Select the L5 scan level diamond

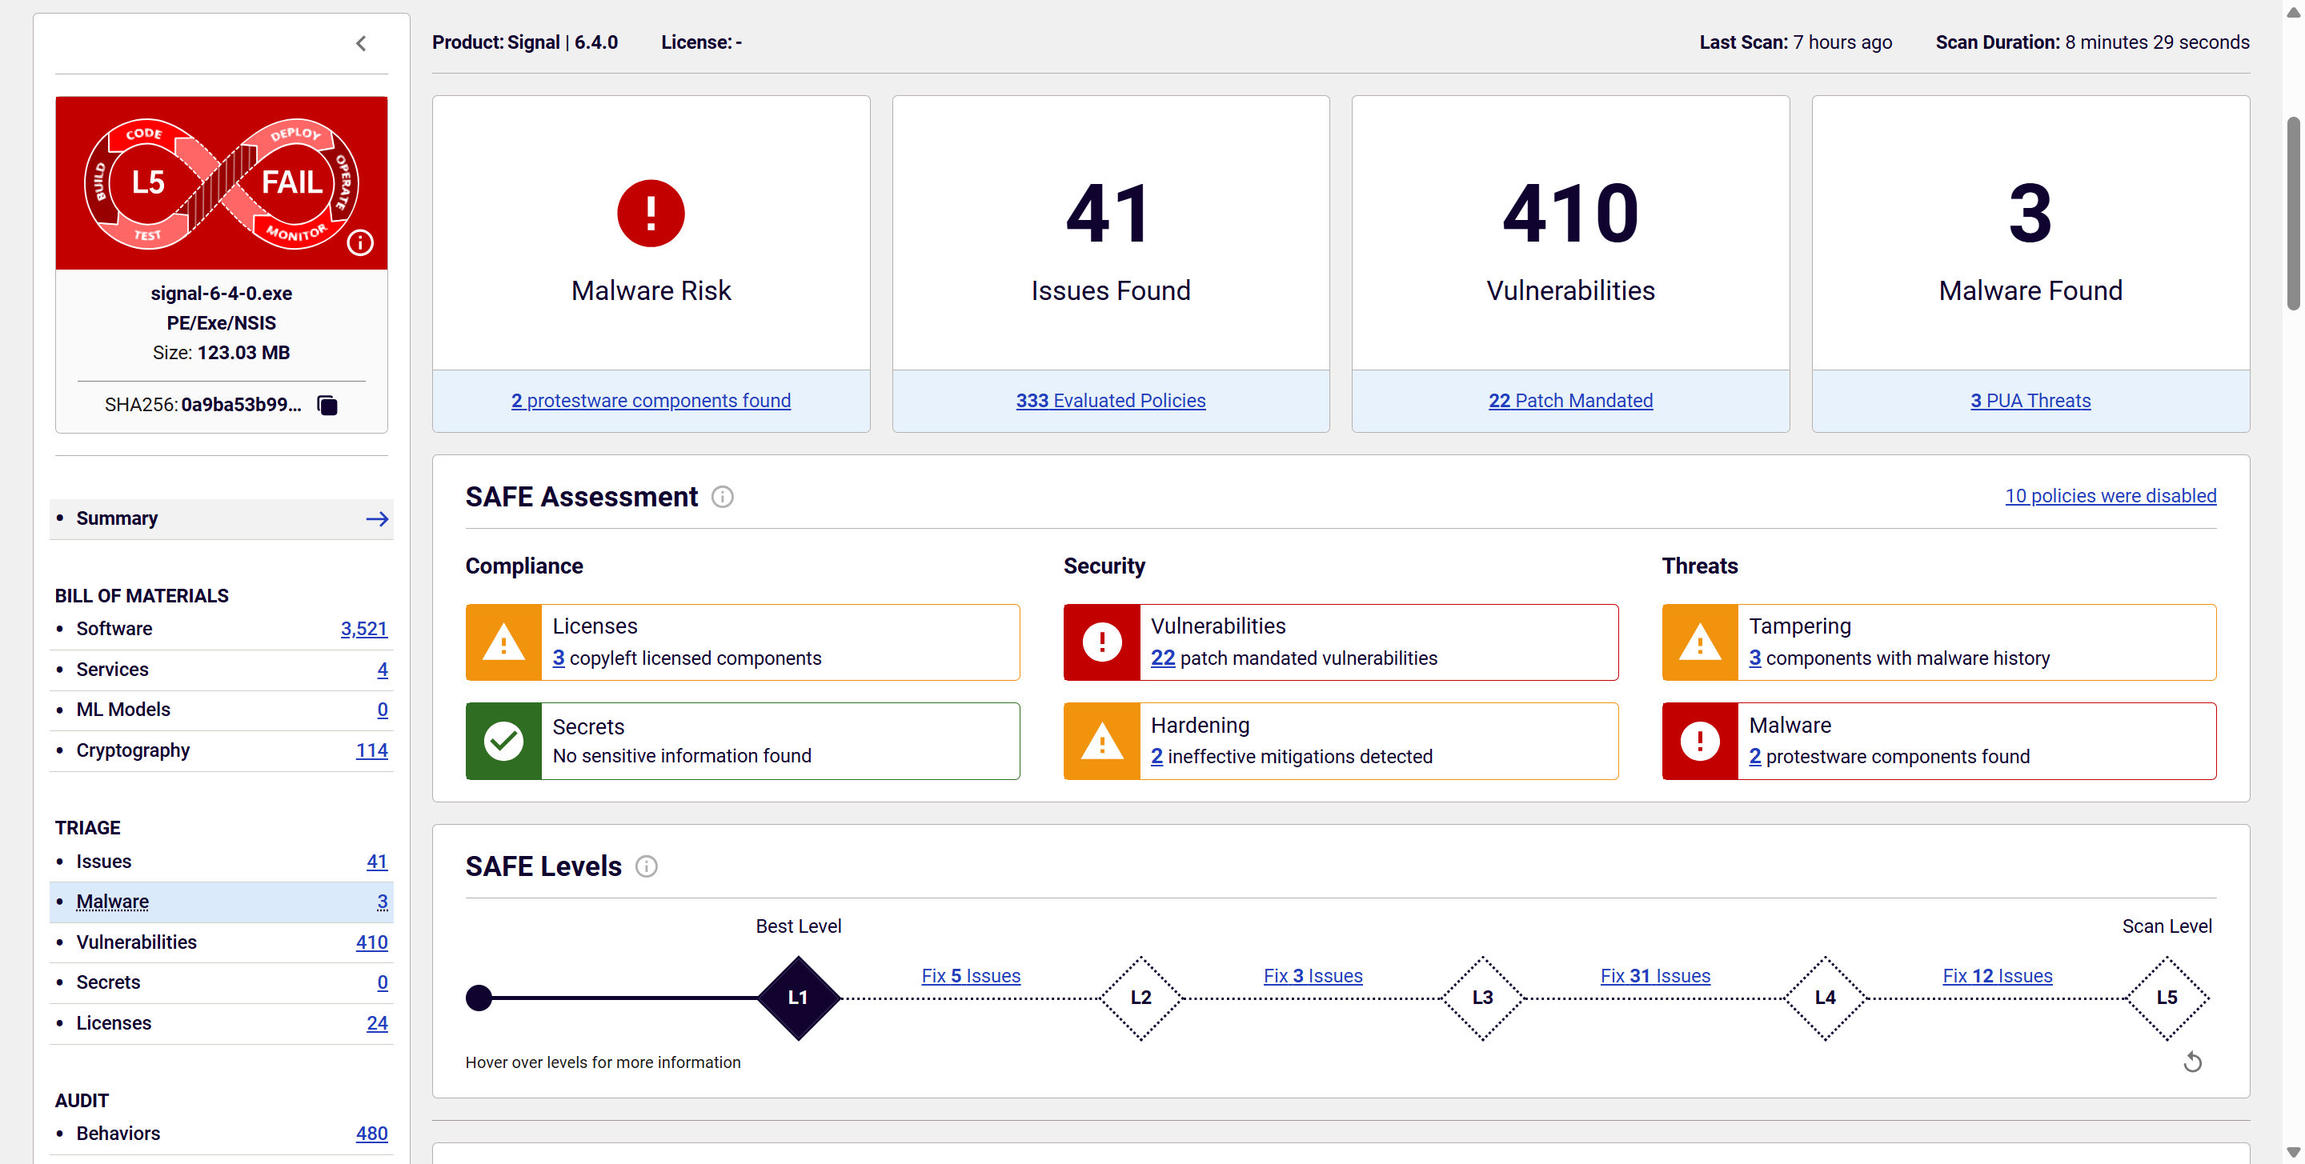coord(2167,998)
